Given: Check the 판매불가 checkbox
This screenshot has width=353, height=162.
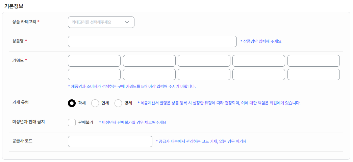Looking at the screenshot, I should (72, 123).
